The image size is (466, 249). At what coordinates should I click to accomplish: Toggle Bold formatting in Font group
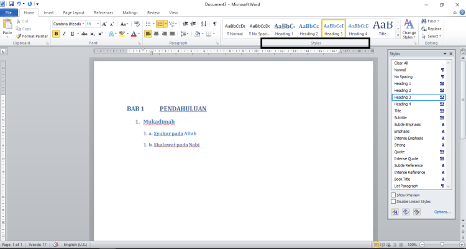pos(56,34)
